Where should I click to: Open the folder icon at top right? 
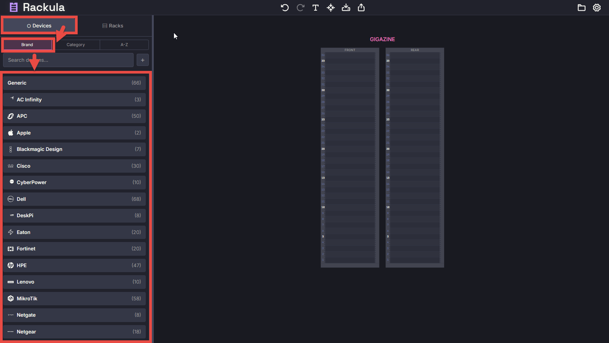(x=581, y=8)
